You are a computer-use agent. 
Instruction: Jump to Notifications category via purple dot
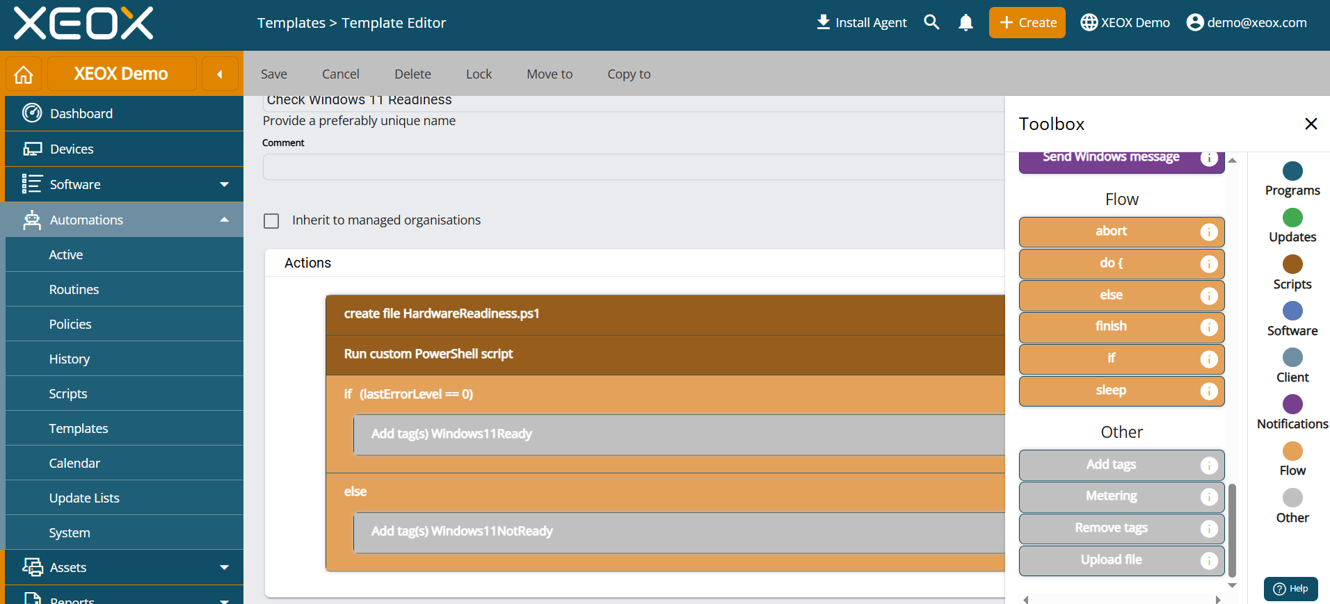coord(1292,404)
